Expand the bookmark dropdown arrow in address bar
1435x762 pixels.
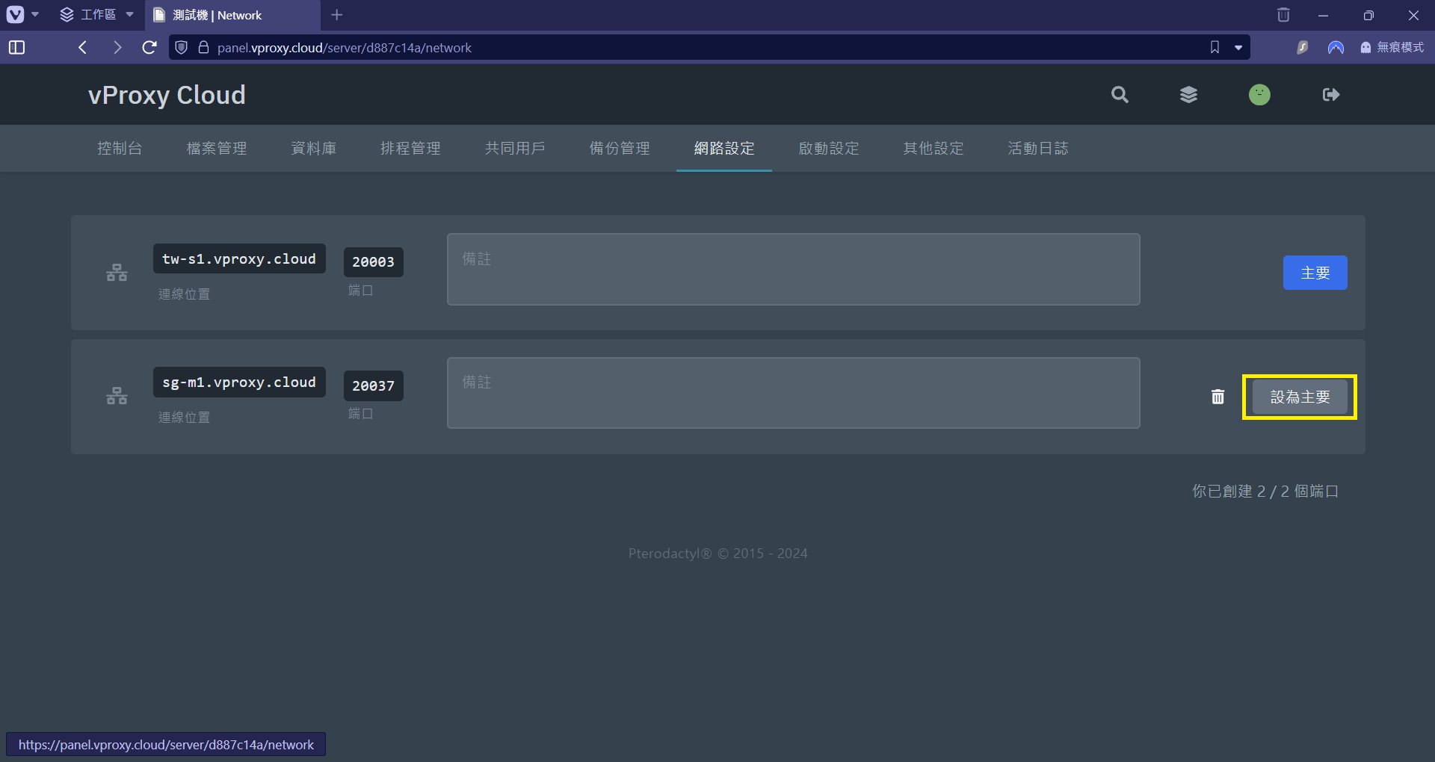(1238, 48)
